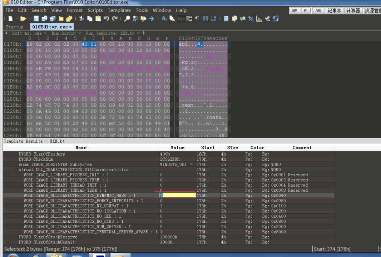Screen dimensions: 381x257
Task: Click the Color cell of CheckSum row
Action: pos(257,159)
